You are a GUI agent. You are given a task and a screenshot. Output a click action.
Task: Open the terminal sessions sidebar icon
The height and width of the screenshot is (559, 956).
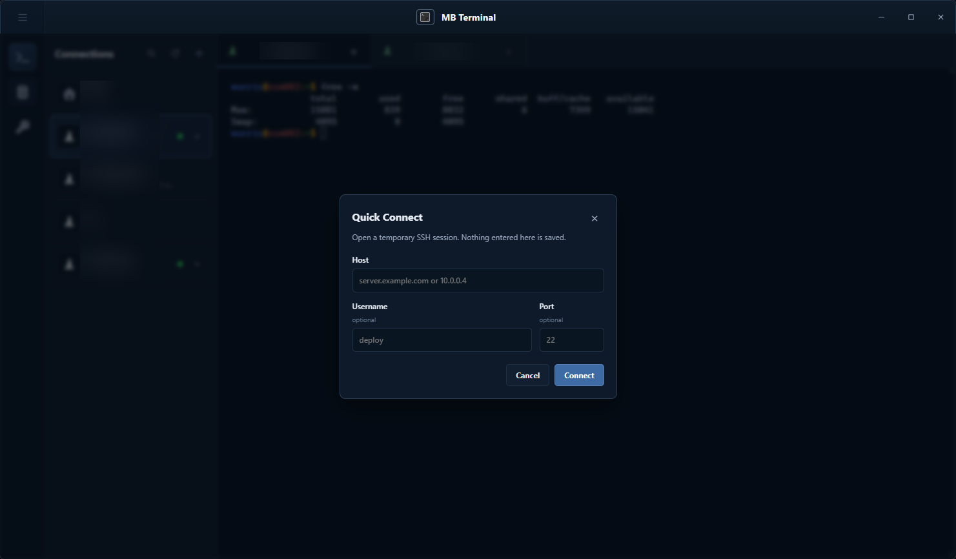(23, 57)
